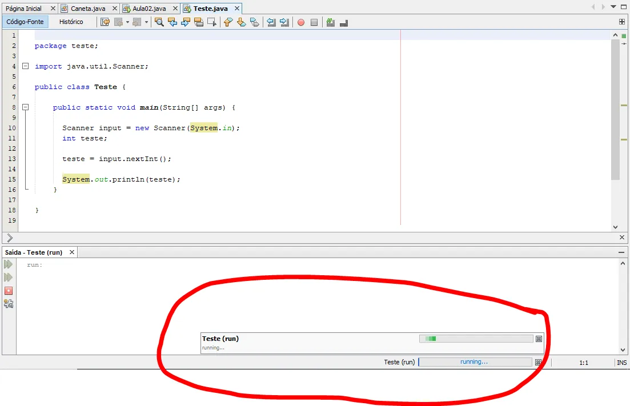Close the Caneta.java tab

(x=114, y=9)
